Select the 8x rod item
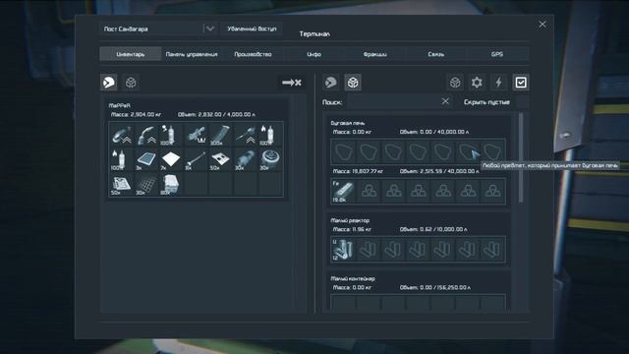The image size is (629, 354). tap(197, 159)
